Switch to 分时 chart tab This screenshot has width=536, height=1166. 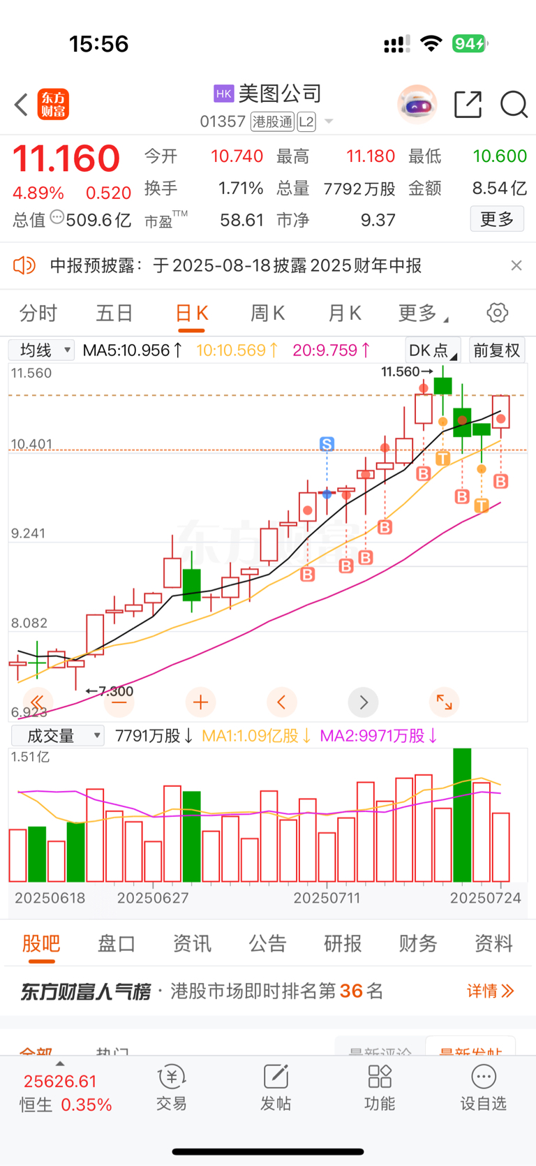click(38, 313)
